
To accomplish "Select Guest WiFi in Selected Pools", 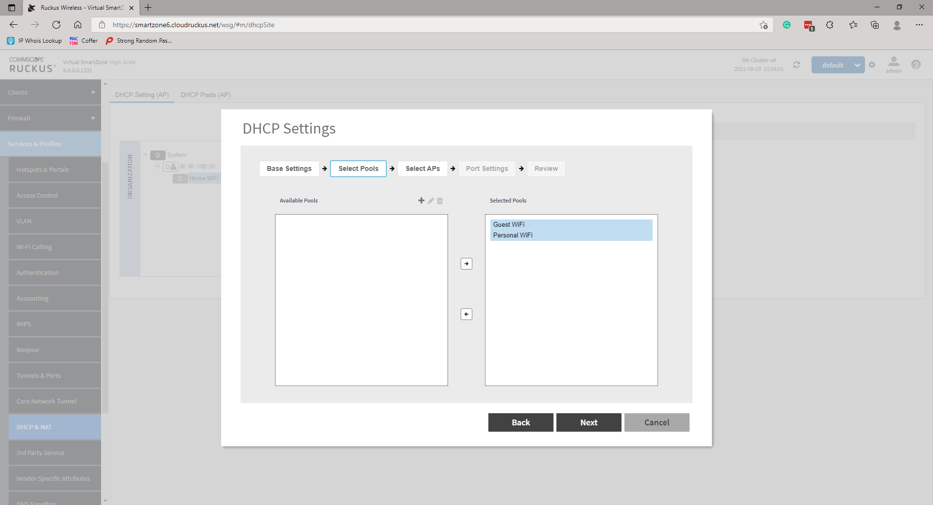I will pos(509,224).
